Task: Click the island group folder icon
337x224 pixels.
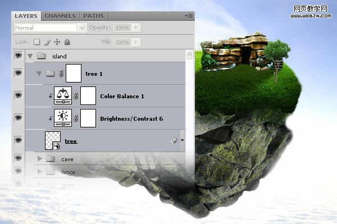Action: point(41,56)
